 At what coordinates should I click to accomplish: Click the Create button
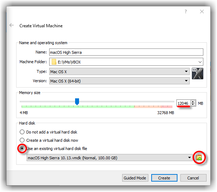(164, 178)
